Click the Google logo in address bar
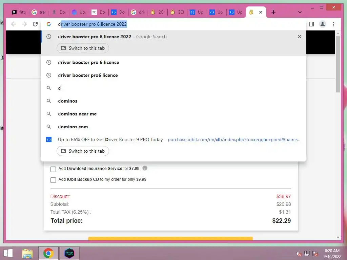Viewport: 347px width, 260px height. click(x=49, y=24)
